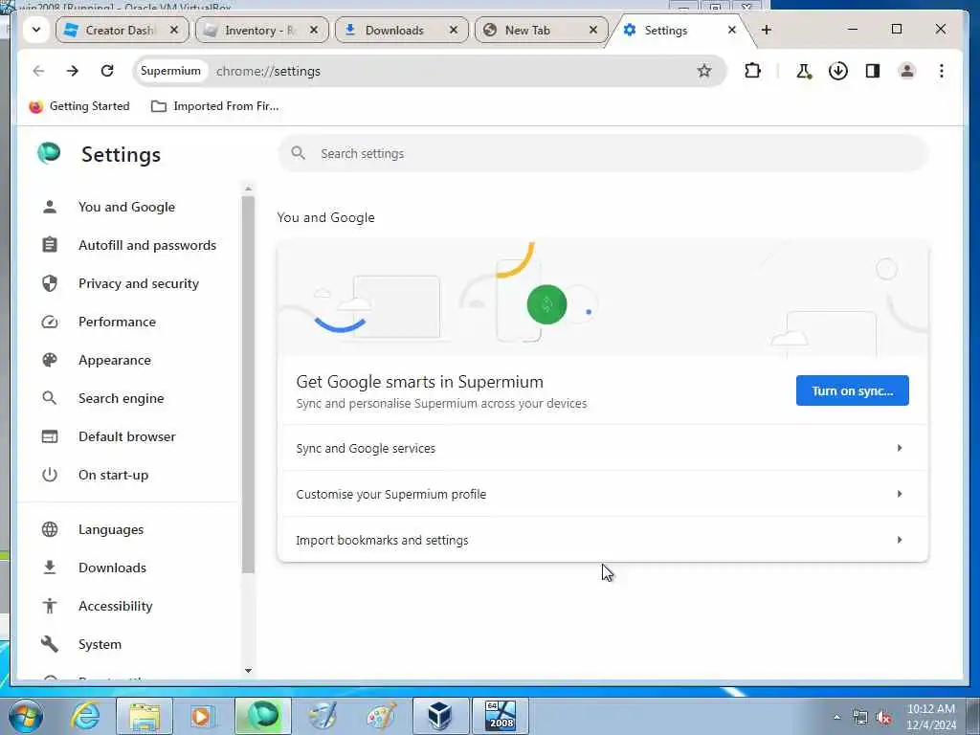The image size is (980, 735).
Task: Click the back navigation arrow
Action: (38, 71)
